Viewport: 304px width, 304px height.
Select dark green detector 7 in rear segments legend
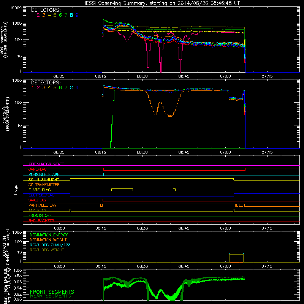(x=66, y=88)
